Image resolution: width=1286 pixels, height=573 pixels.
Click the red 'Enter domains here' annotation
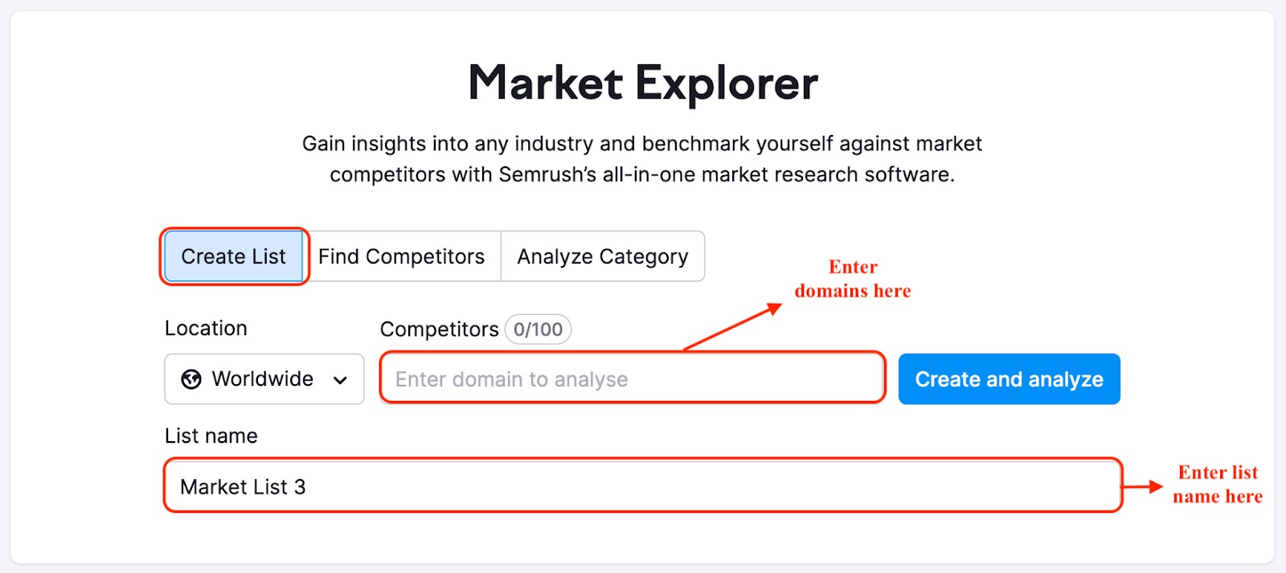tap(853, 279)
